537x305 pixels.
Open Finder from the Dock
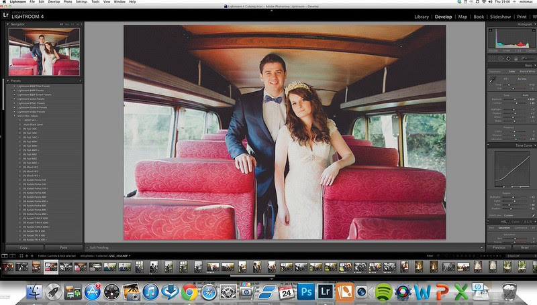(x=34, y=293)
